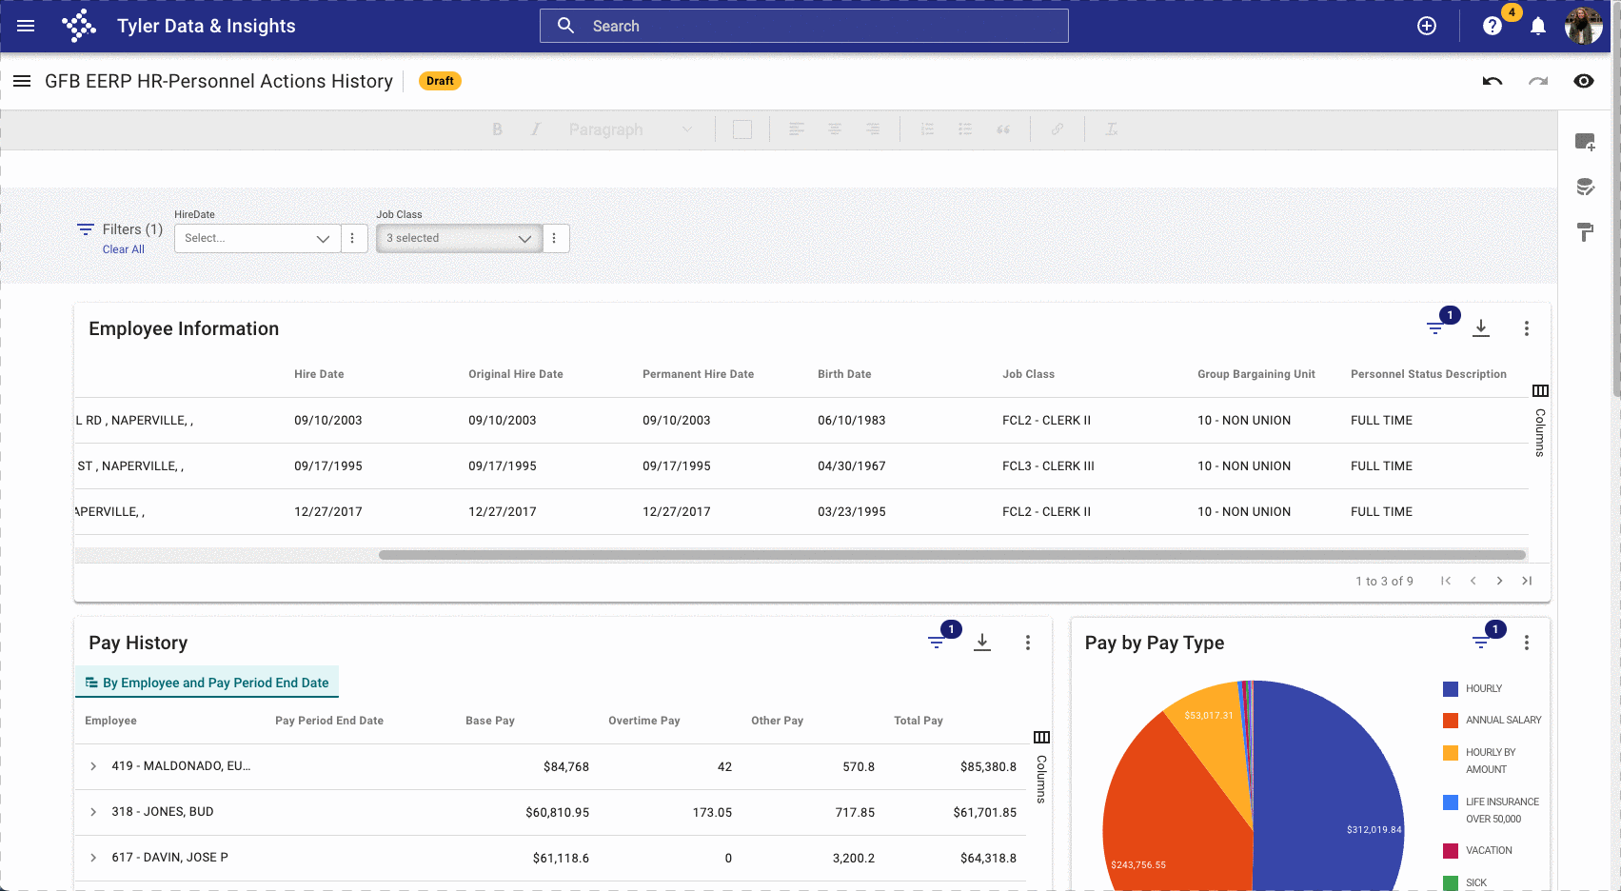Screen dimensions: 1621x891
Task: Insert a link
Action: point(1058,129)
